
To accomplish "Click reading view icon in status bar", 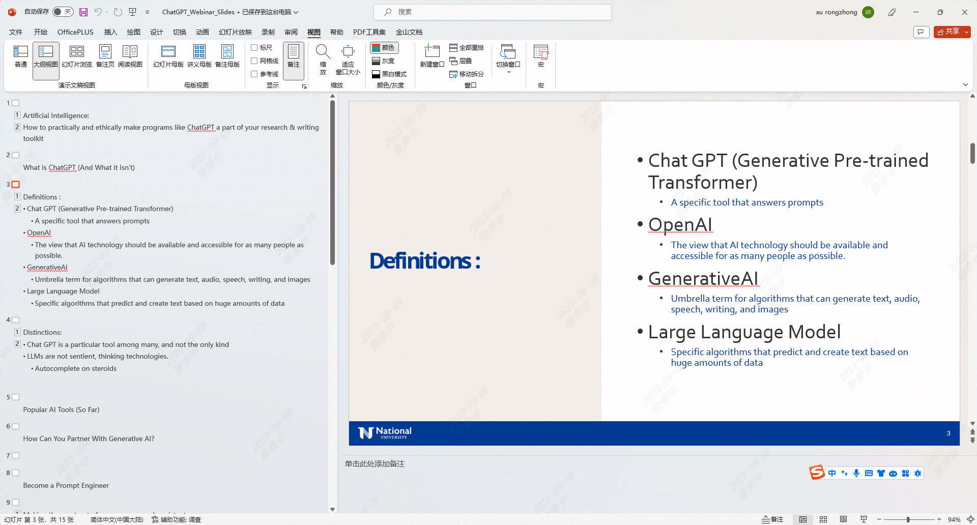I will coord(843,519).
